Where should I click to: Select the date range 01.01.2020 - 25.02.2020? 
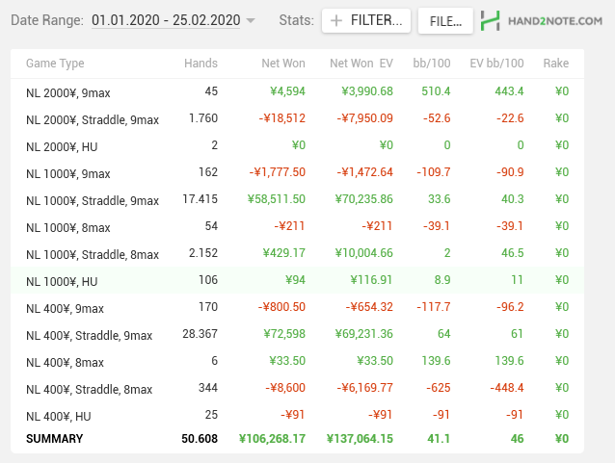[x=166, y=20]
